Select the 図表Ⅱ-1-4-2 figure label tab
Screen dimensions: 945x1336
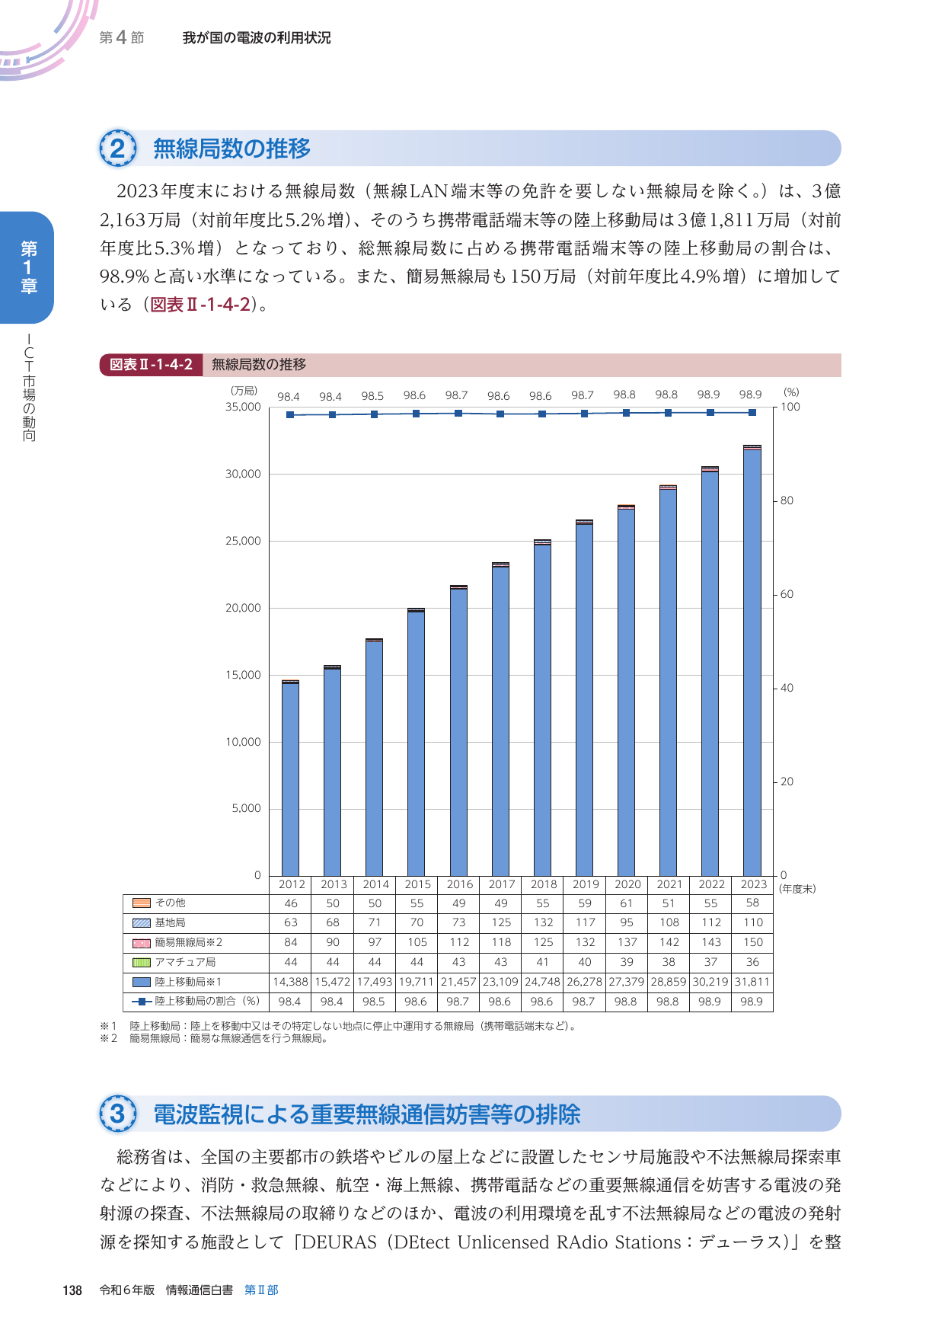(x=151, y=365)
